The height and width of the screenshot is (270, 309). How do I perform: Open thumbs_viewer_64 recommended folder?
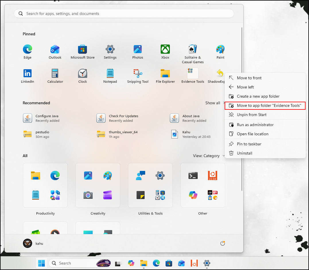click(x=117, y=134)
